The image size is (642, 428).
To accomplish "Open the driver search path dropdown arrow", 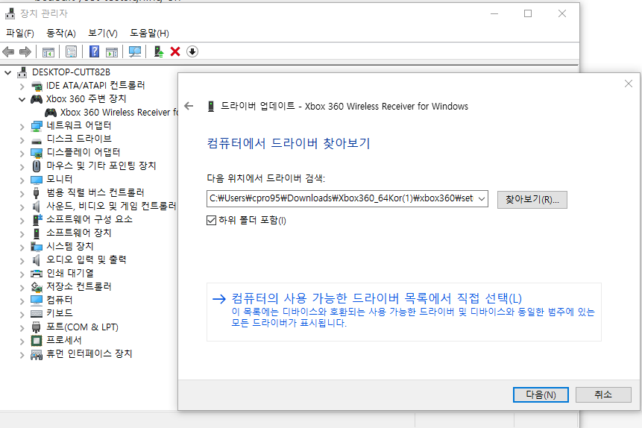I will coord(482,198).
